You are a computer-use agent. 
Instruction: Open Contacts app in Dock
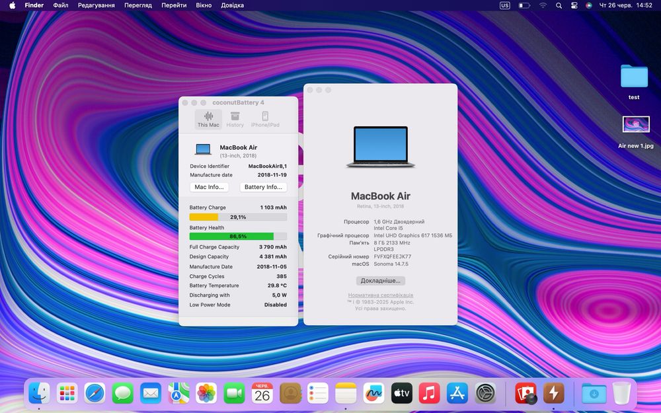coord(290,394)
